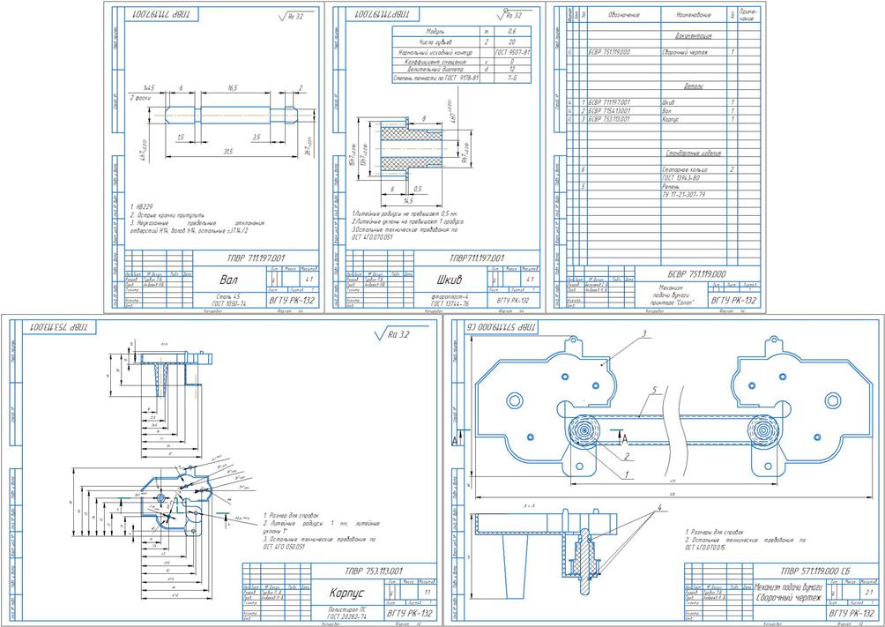Click the hatched pulley cross-section on Шкив sheet

(410, 148)
